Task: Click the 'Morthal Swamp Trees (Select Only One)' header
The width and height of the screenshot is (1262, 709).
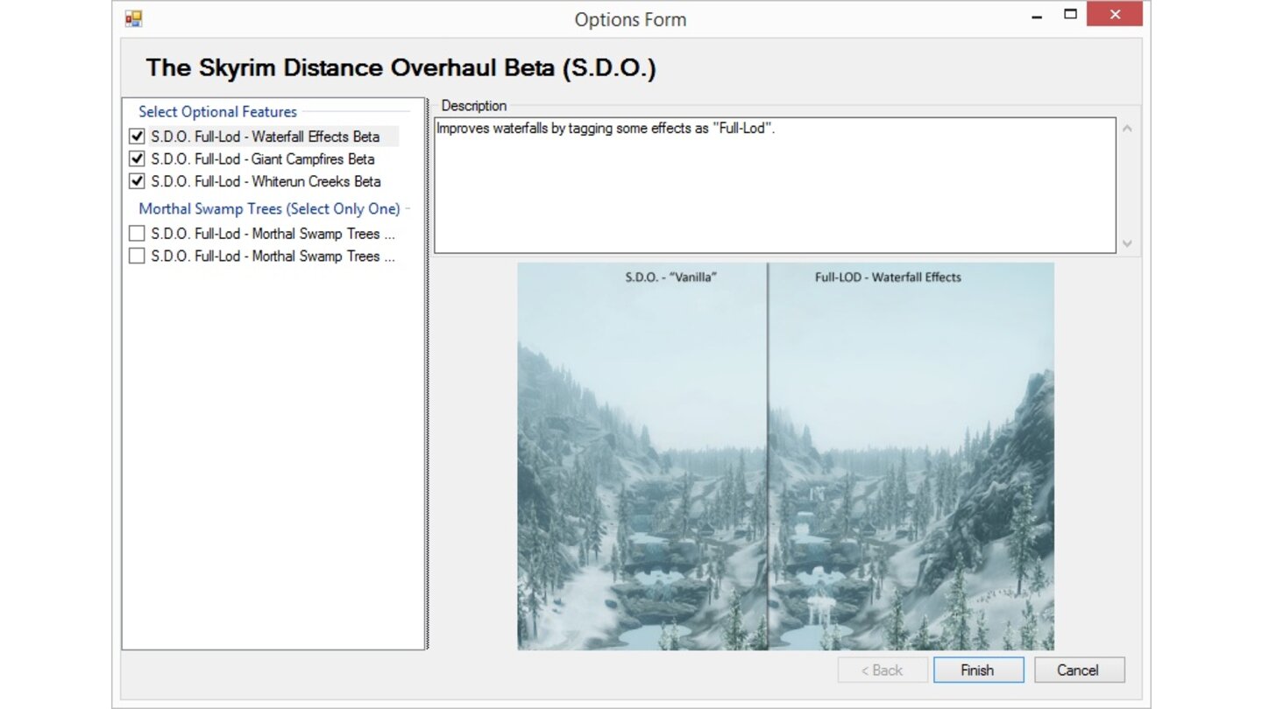Action: pos(269,209)
